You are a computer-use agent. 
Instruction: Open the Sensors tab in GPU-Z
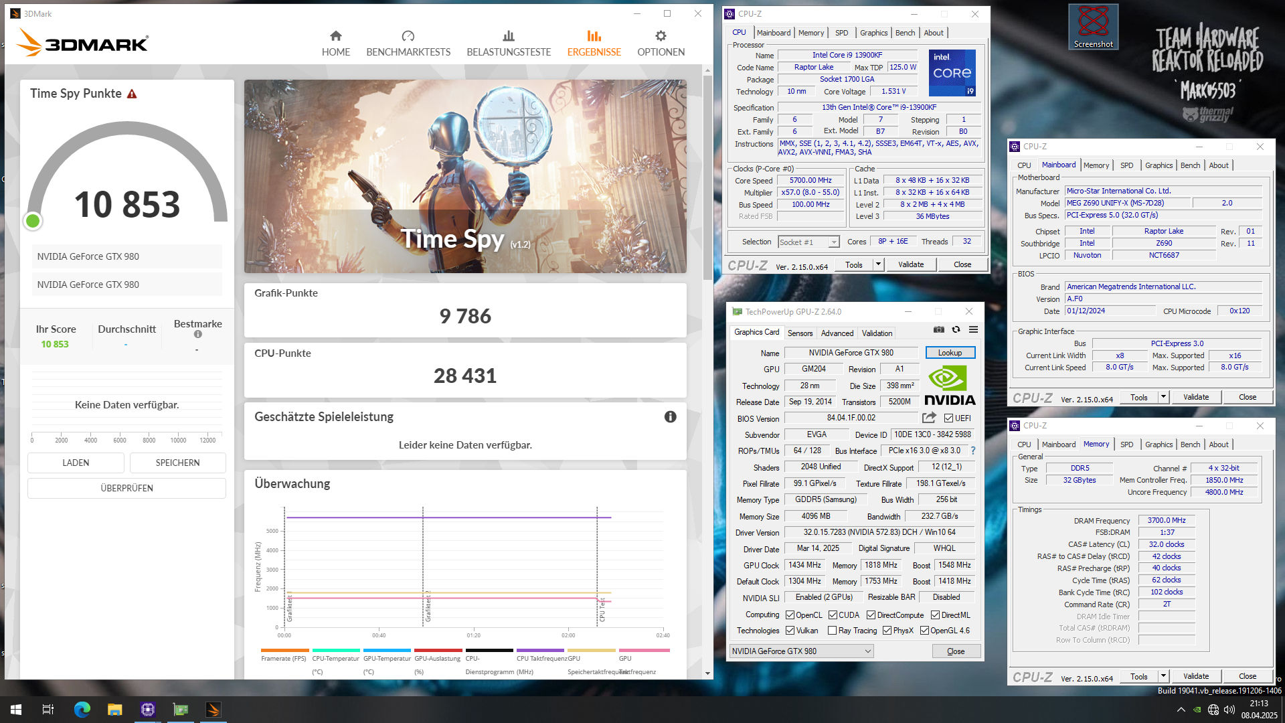click(800, 333)
